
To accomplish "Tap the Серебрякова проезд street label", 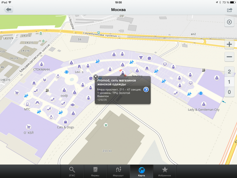I will point(100,34).
